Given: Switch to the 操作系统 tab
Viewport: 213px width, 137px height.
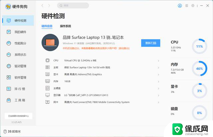Looking at the screenshot, I should pyautogui.click(x=66, y=26).
